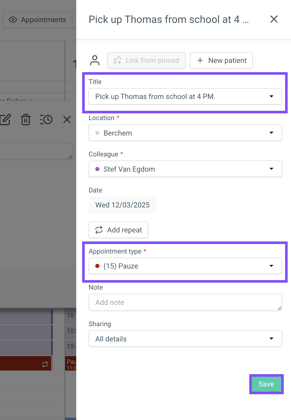Open the Colleague dropdown
Screen dimensions: 291x420
tap(185, 169)
